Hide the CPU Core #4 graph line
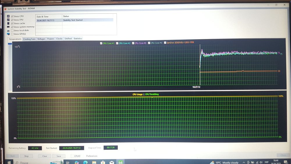Image resolution: width=291 pixels, height=164 pixels. coord(149,43)
